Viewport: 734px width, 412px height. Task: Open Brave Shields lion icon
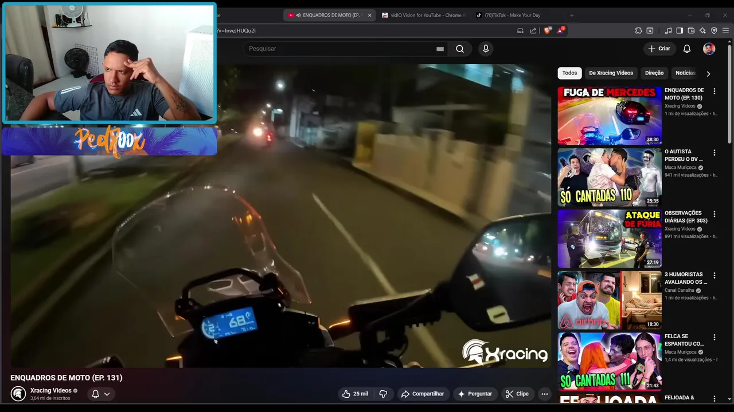pyautogui.click(x=548, y=30)
